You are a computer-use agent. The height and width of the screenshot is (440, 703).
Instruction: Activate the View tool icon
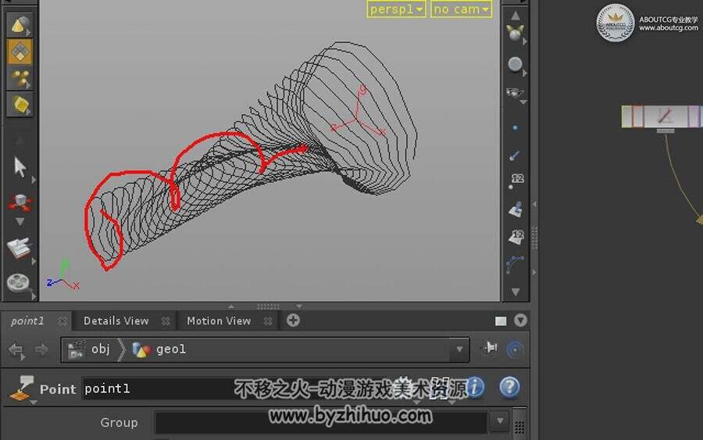tap(19, 248)
